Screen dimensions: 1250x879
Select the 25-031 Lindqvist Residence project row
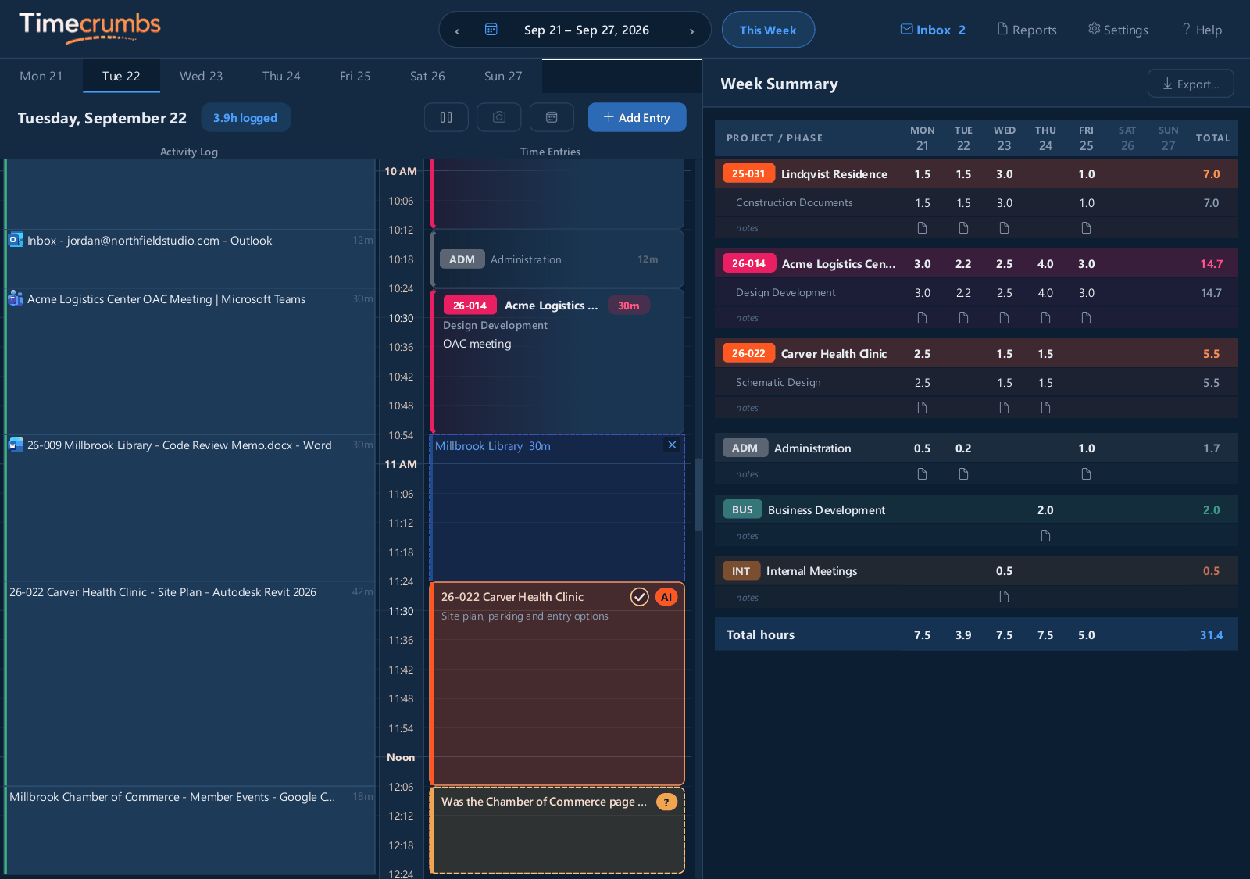(x=977, y=173)
